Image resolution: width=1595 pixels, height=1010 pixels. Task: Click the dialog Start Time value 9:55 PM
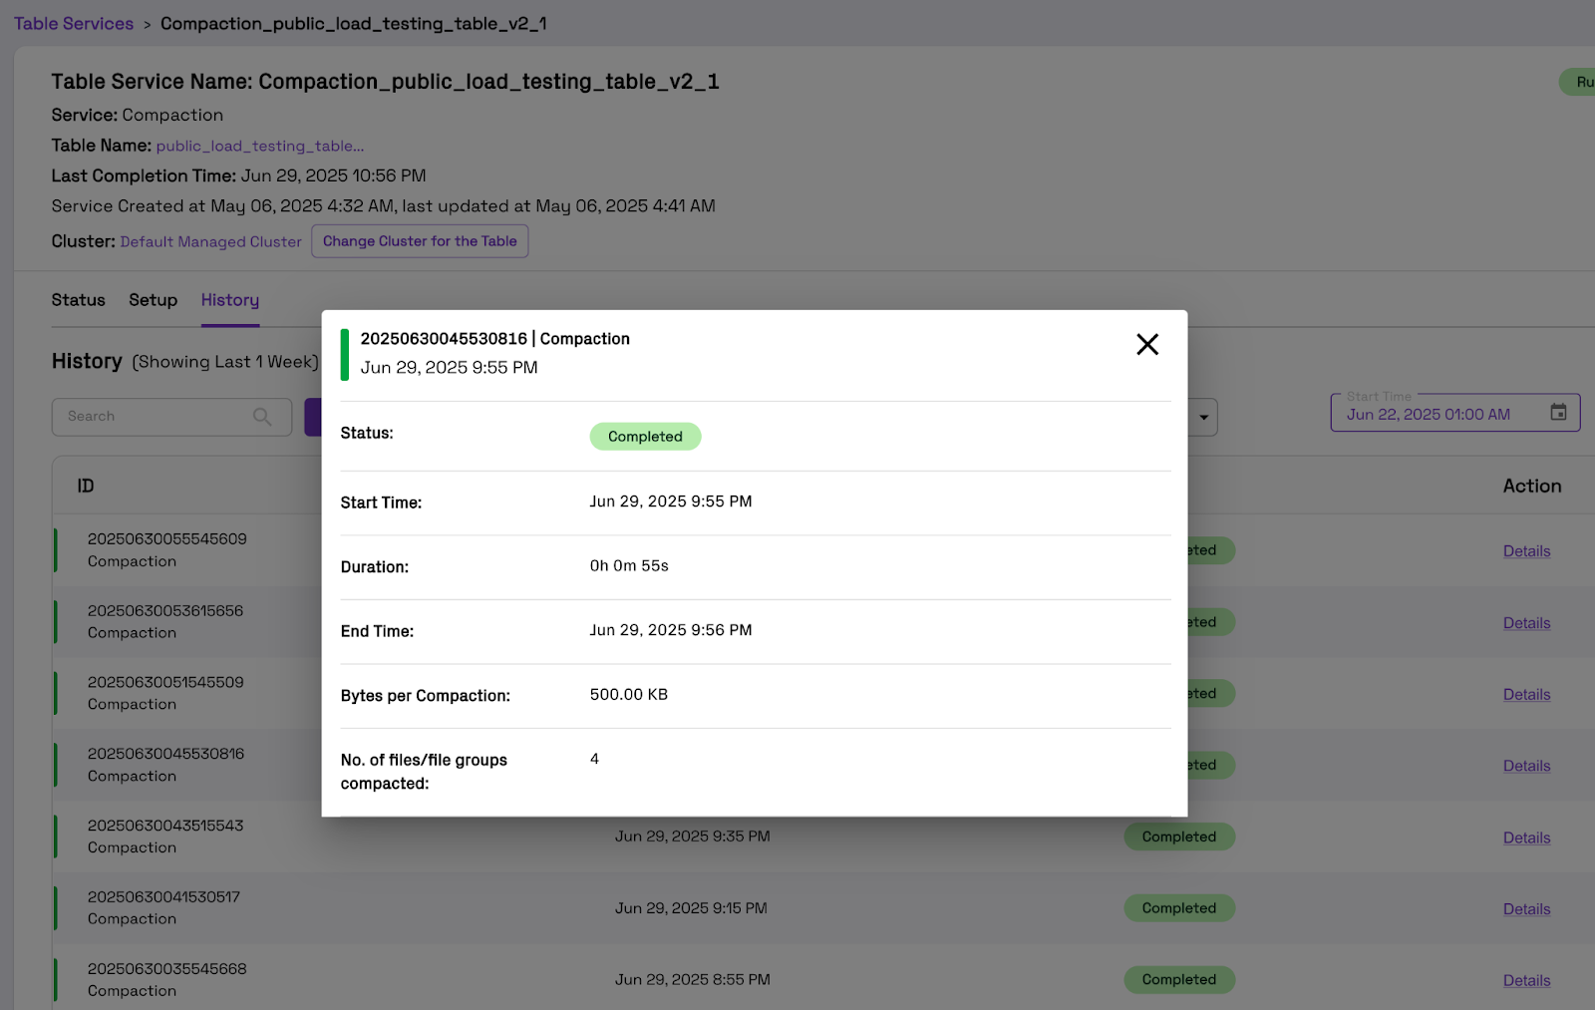click(671, 502)
